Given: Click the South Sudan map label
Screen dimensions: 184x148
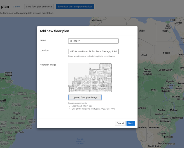Looking at the screenshot, I should tap(165, 70).
